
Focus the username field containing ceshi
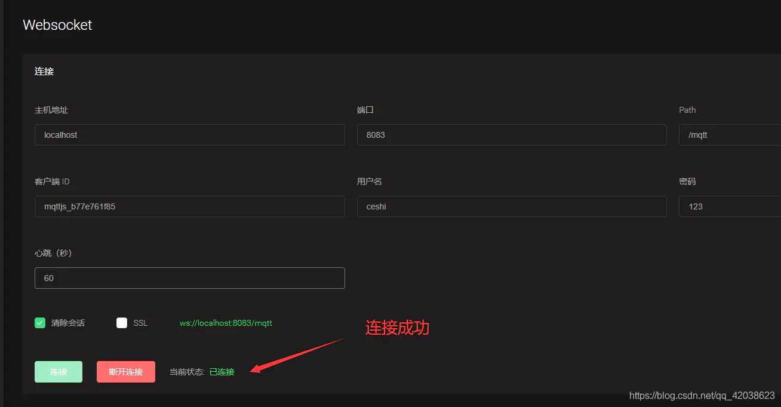[511, 206]
